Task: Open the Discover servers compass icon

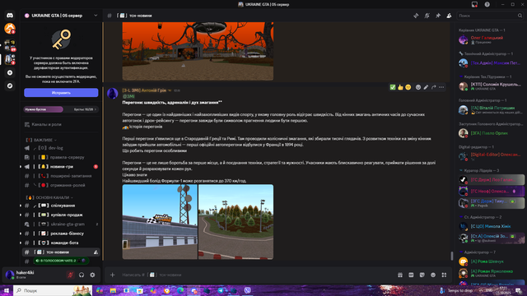Action: click(x=10, y=86)
